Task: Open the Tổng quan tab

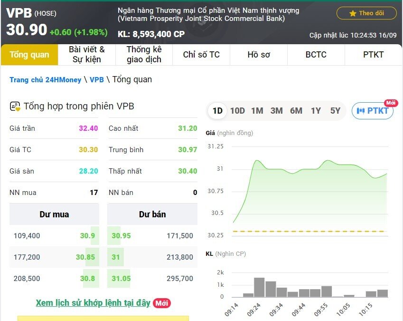Action: coord(29,55)
